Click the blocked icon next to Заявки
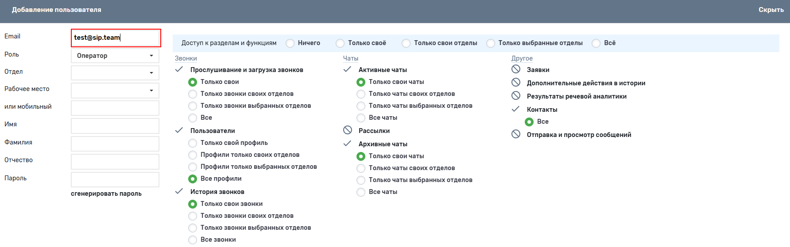 pos(516,69)
